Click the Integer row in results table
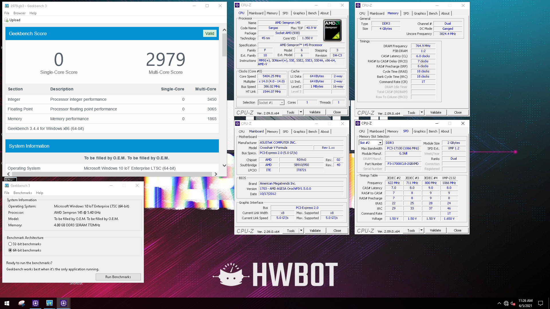 point(112,99)
